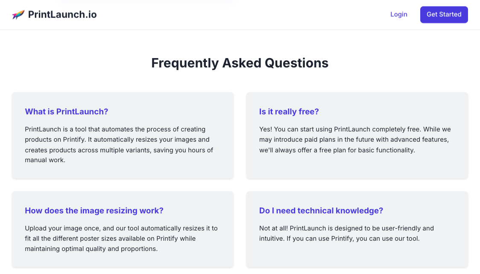480x274 pixels.
Task: Click the "Is it really free?" FAQ card
Action: click(x=357, y=135)
